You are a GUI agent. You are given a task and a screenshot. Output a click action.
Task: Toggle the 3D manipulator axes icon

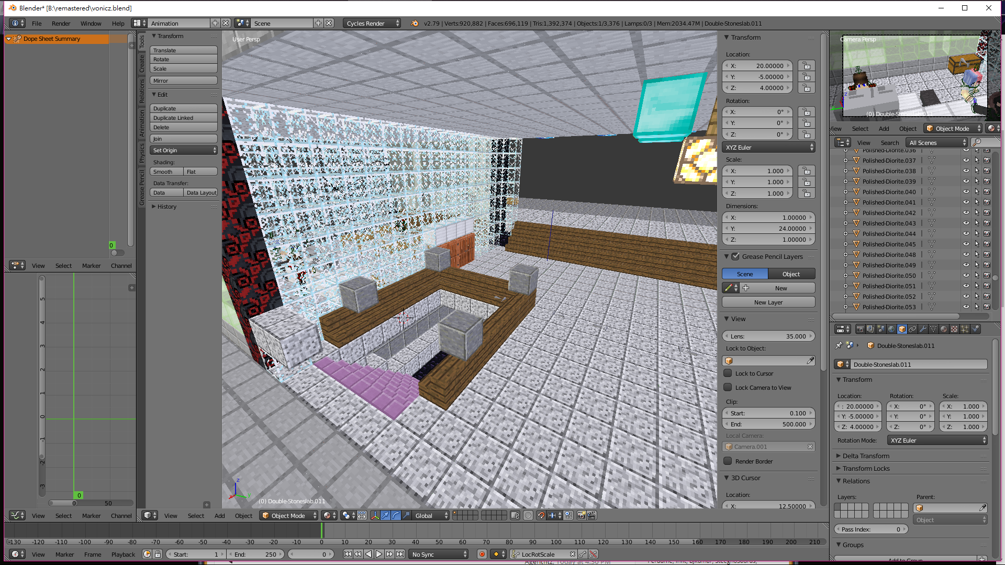375,515
